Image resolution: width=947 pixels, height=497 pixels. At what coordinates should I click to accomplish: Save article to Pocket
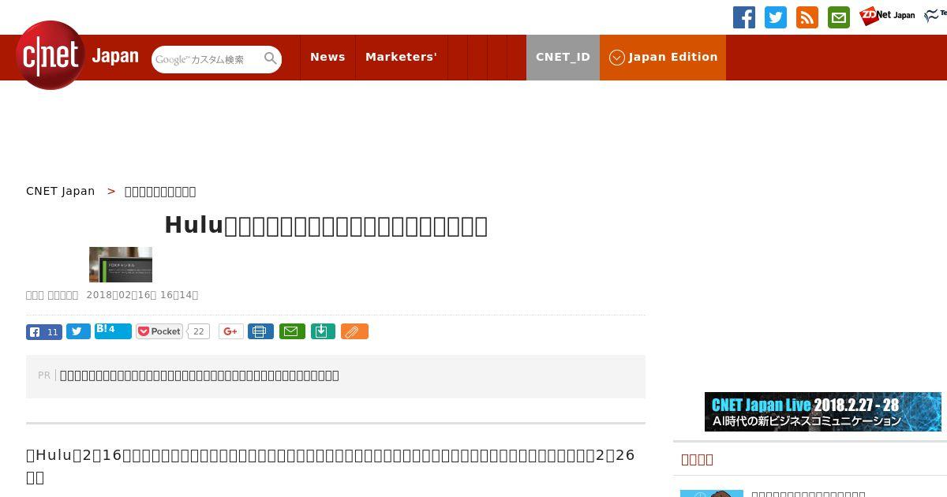[159, 331]
